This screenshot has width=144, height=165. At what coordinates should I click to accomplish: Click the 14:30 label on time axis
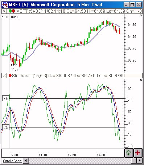[x=101, y=155]
